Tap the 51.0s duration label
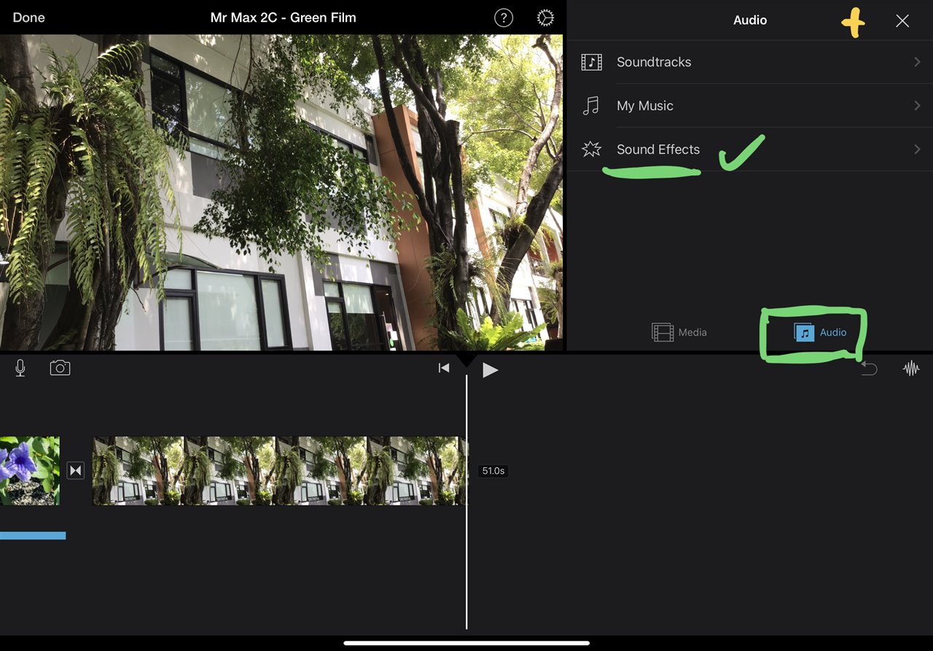The image size is (933, 651). pyautogui.click(x=493, y=471)
